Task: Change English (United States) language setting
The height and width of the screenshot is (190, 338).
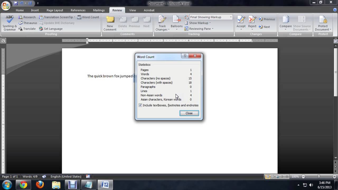Action: pos(66,177)
